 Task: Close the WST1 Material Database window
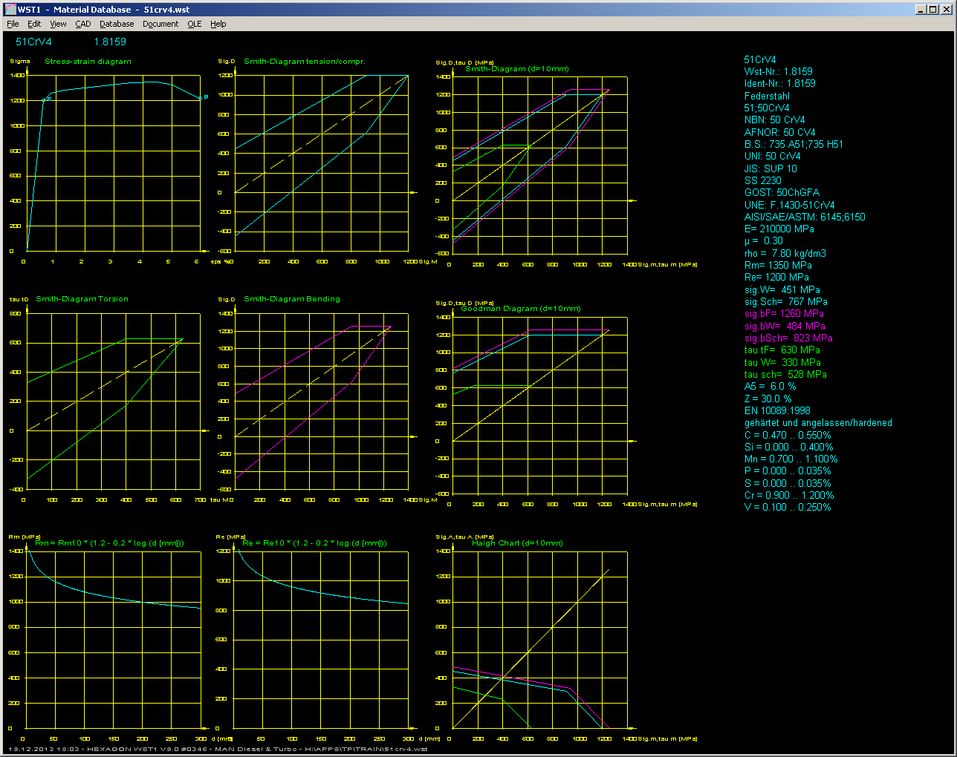click(945, 10)
